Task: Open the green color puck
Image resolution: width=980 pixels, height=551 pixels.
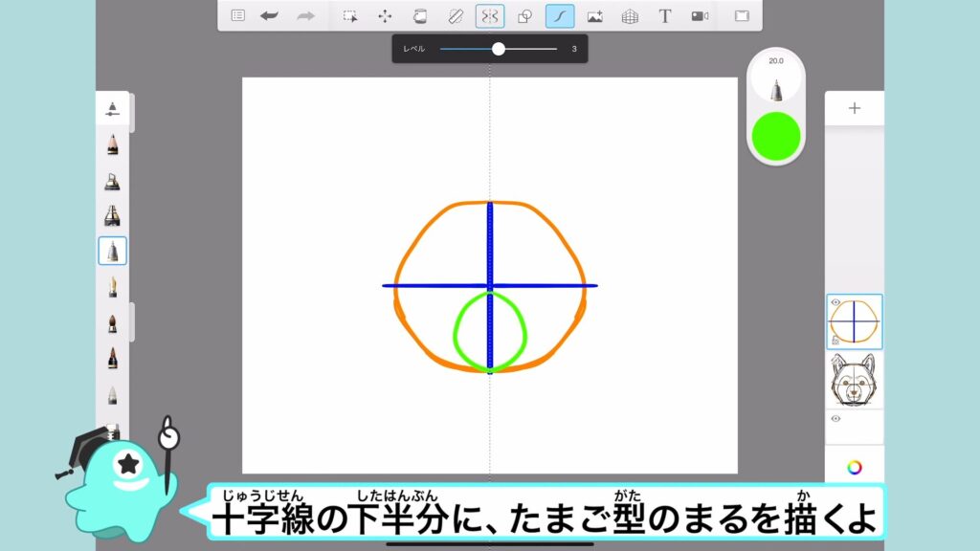Action: click(x=775, y=136)
